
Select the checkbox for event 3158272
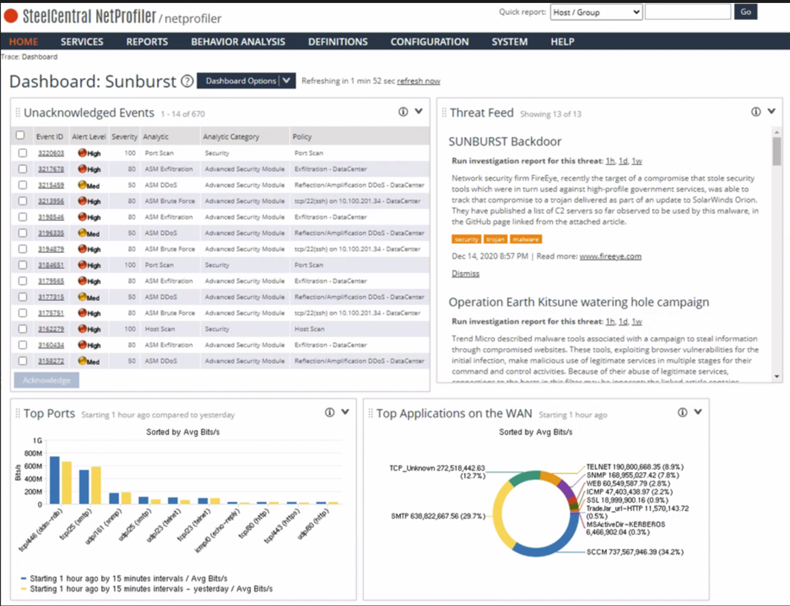click(x=23, y=361)
